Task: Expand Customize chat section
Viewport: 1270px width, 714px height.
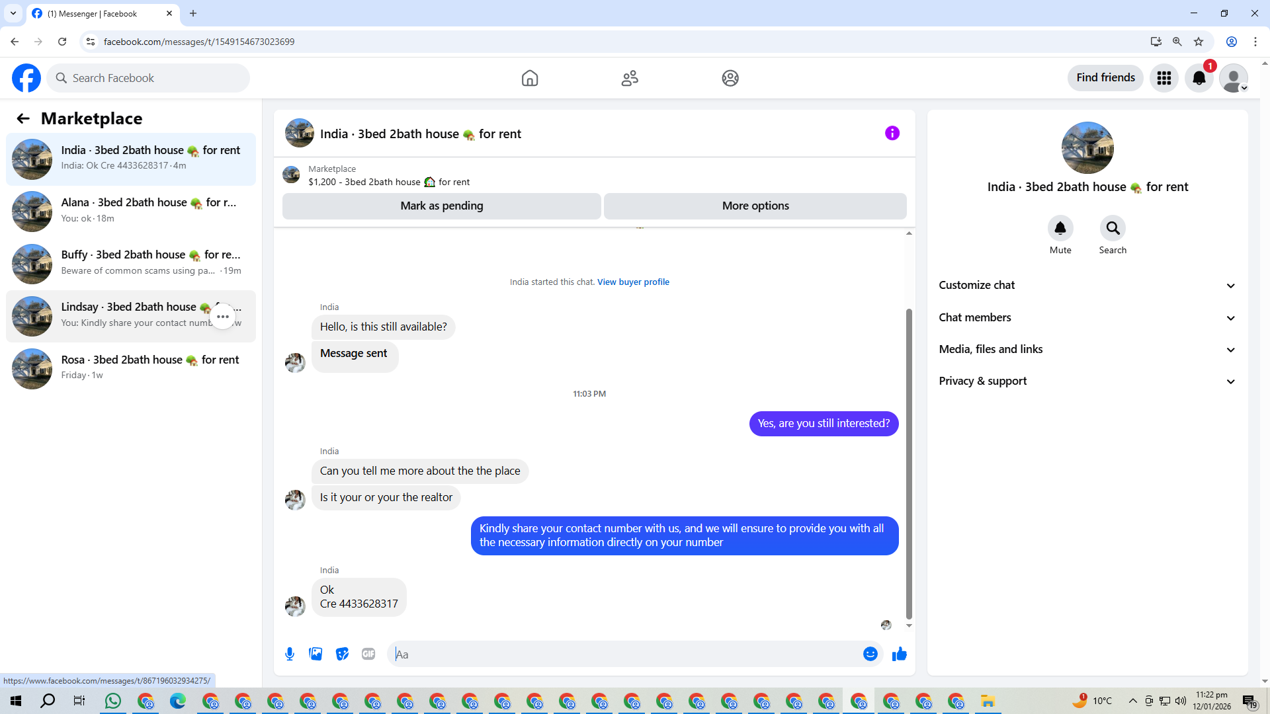Action: pos(1087,286)
